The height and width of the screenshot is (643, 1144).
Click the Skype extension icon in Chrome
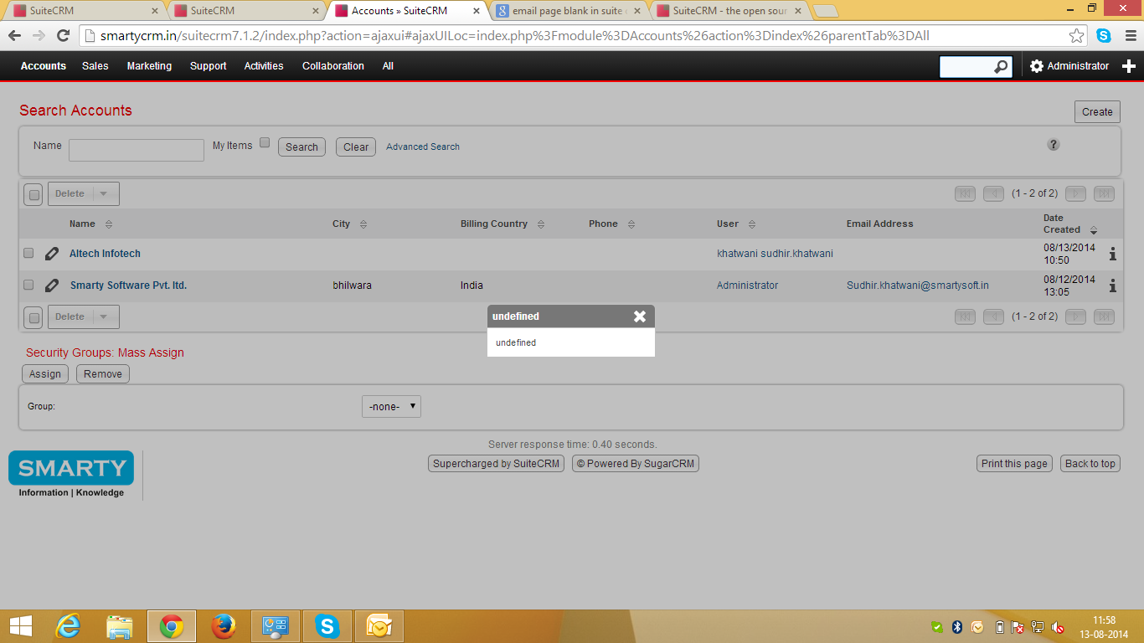[1104, 36]
